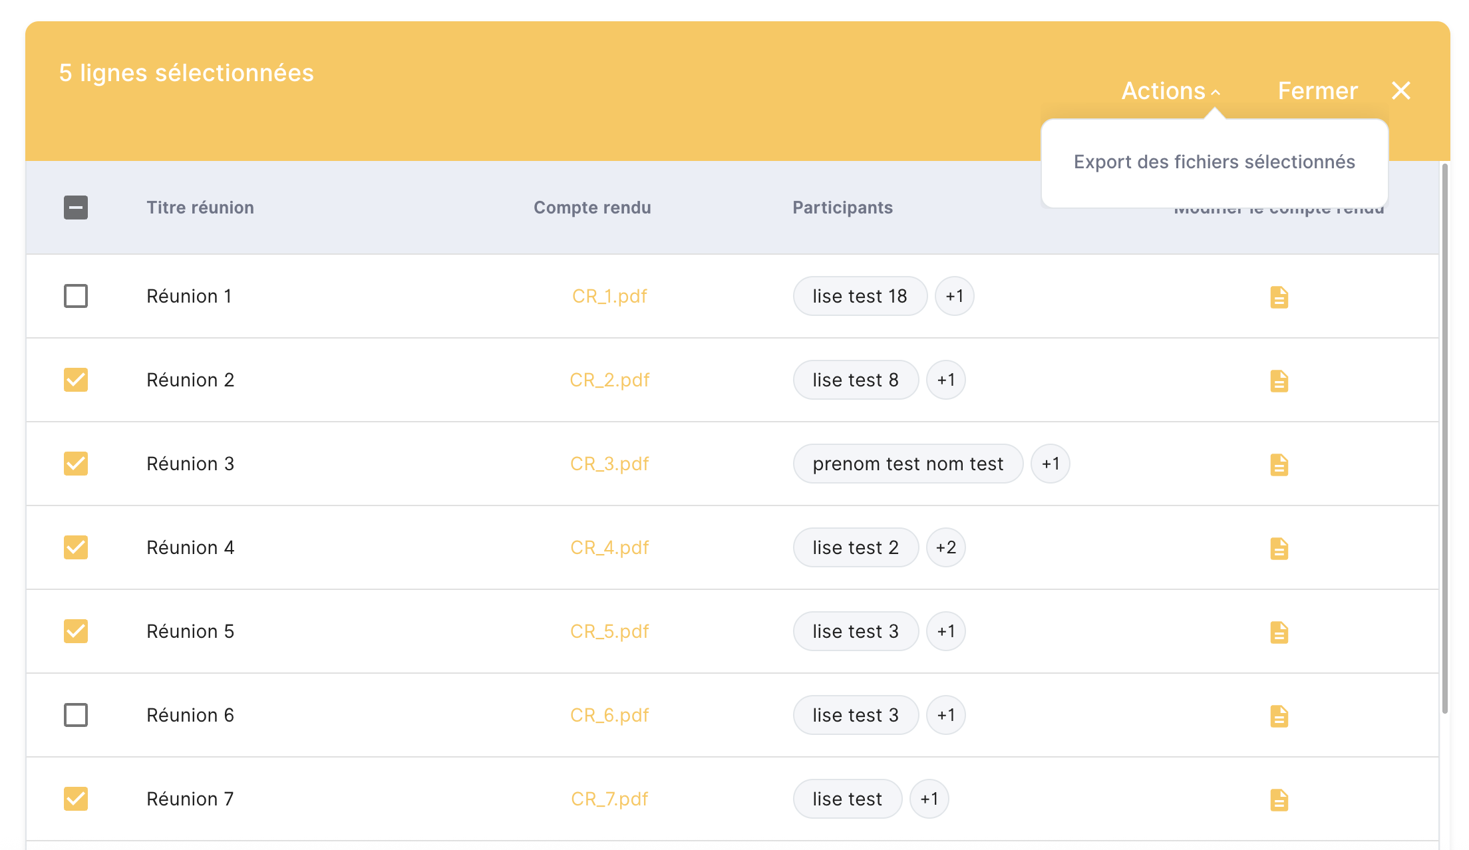1469x850 pixels.
Task: Collapse the Actions dropdown
Action: [x=1170, y=91]
